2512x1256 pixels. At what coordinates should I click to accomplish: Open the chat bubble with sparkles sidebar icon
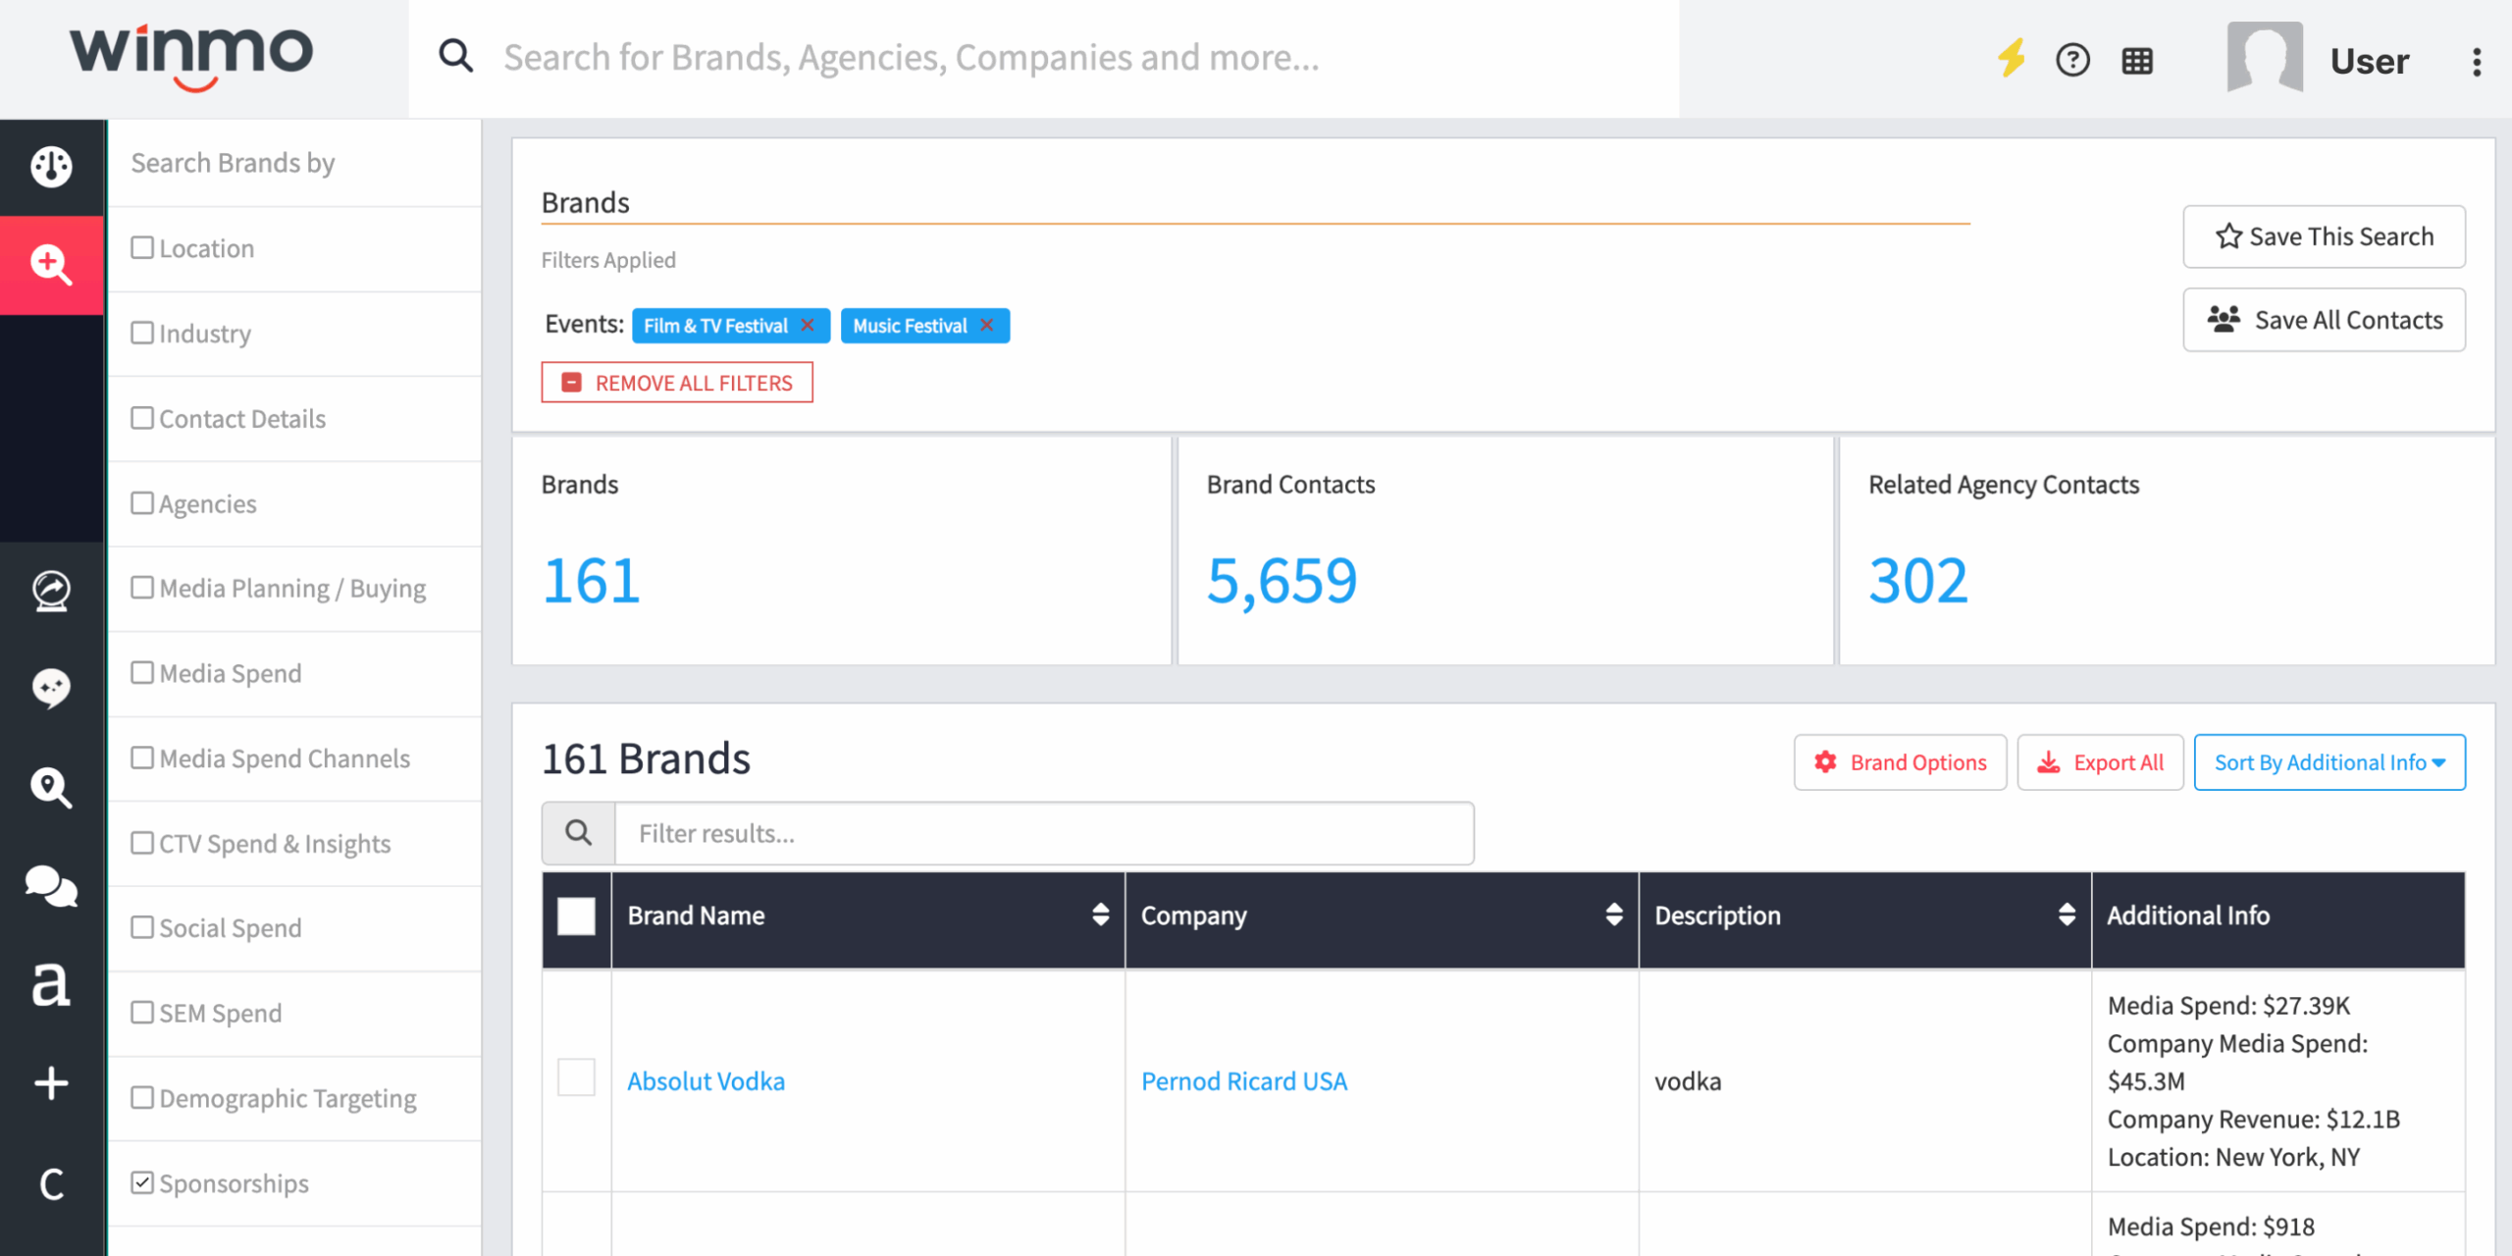pyautogui.click(x=51, y=689)
